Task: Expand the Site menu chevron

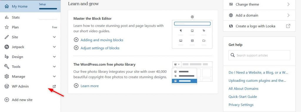Action: pyautogui.click(x=54, y=37)
